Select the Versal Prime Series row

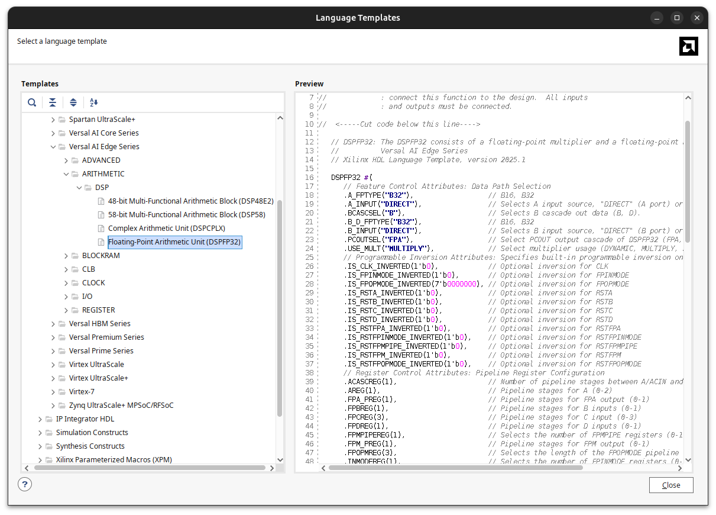(x=101, y=351)
